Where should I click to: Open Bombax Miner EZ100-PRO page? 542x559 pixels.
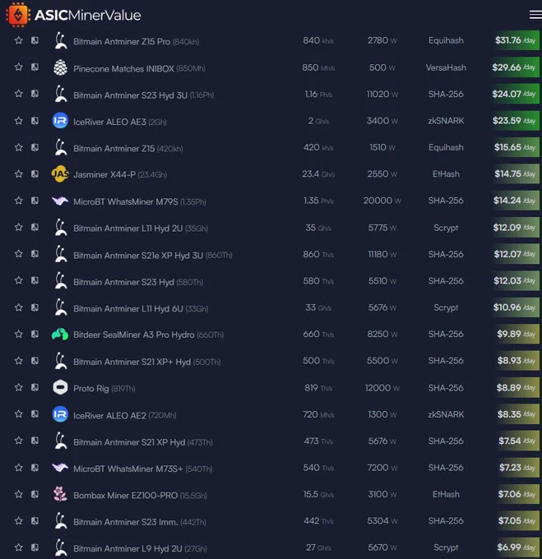click(x=140, y=496)
